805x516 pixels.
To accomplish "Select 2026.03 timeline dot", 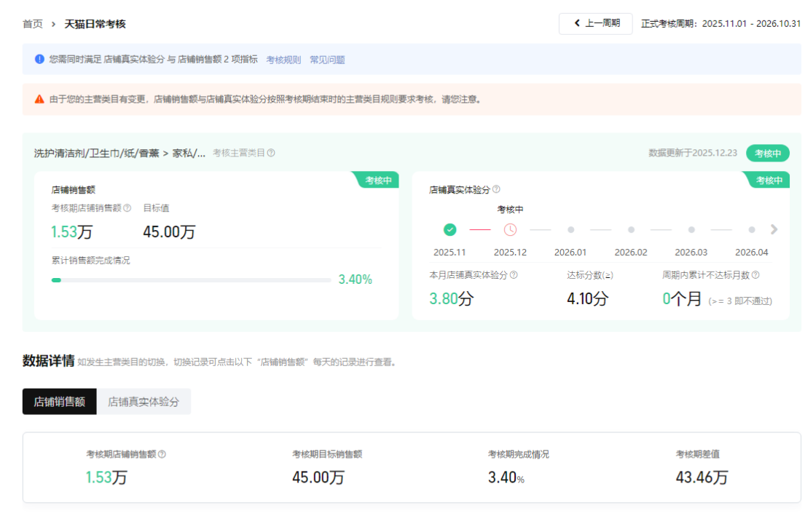I will (x=691, y=229).
